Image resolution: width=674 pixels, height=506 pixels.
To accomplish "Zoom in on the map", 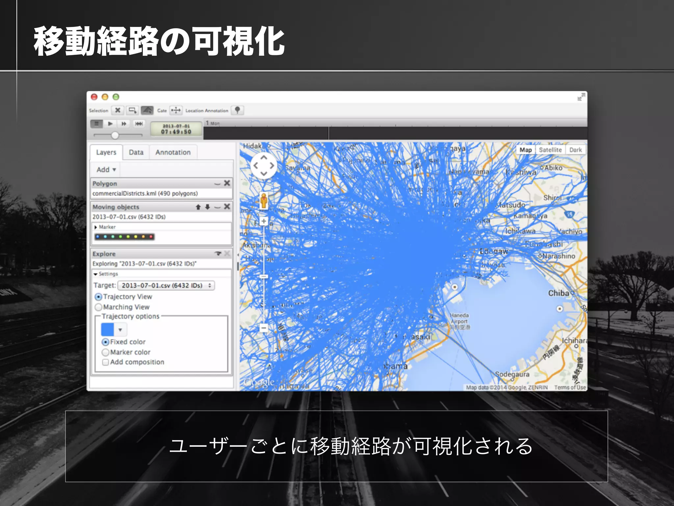I will [x=264, y=221].
